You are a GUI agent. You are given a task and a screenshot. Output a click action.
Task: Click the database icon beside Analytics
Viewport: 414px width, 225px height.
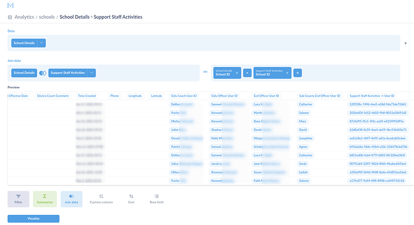(x=10, y=17)
